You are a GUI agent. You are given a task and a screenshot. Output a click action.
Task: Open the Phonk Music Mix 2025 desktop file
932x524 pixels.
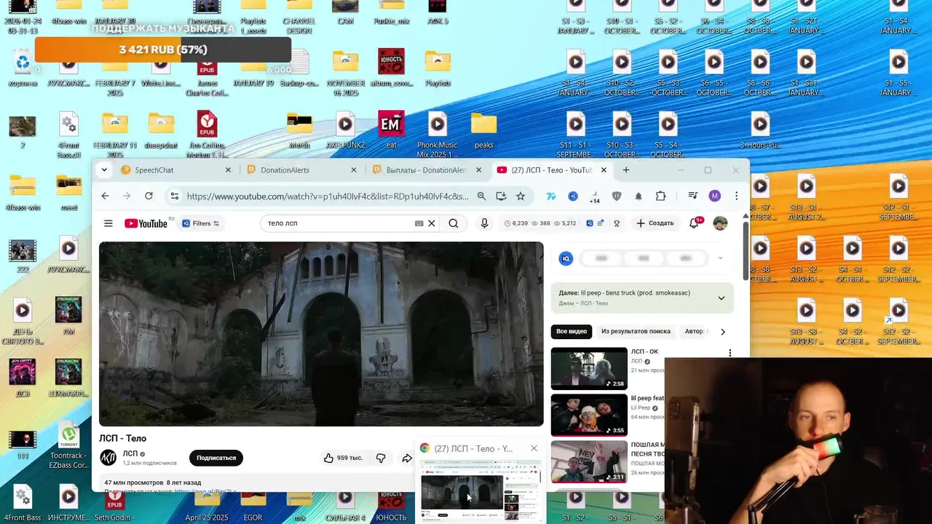click(x=437, y=135)
